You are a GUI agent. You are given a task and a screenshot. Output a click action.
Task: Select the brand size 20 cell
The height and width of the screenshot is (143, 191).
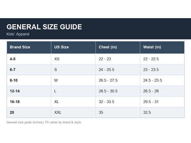coord(29,113)
